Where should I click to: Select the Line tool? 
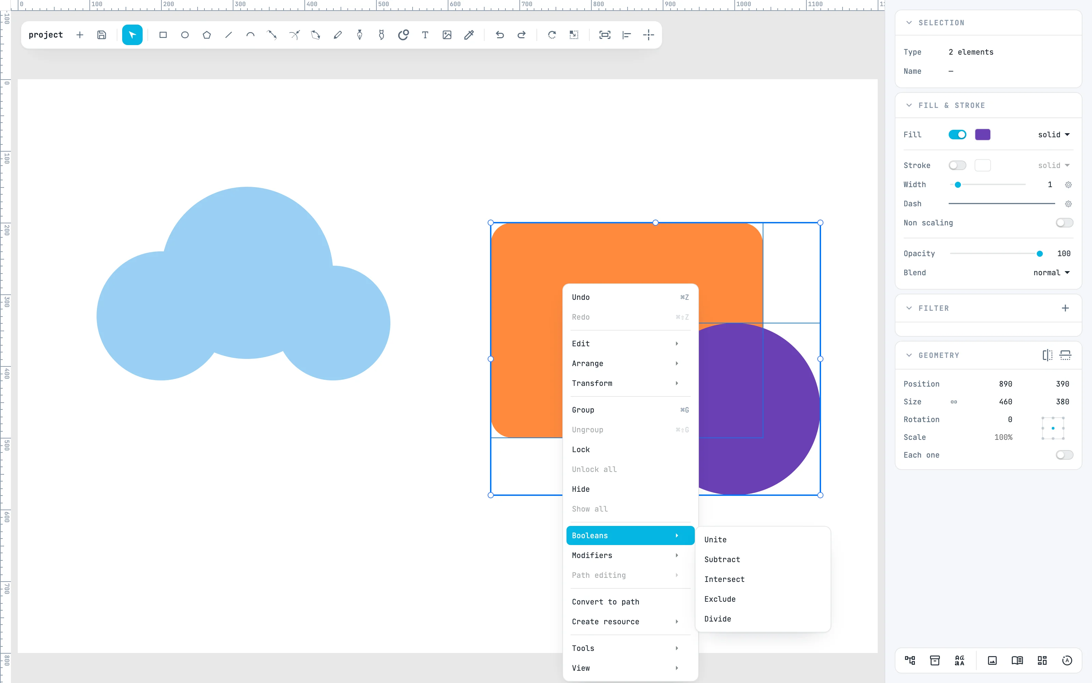[x=229, y=35]
